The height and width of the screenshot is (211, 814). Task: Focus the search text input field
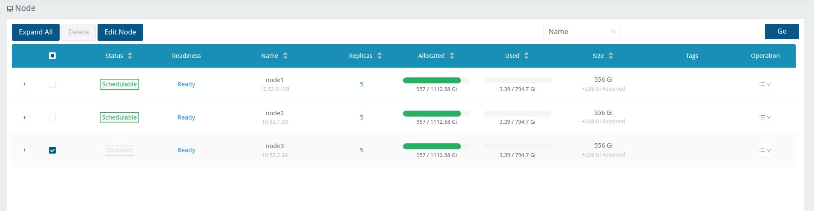[693, 31]
